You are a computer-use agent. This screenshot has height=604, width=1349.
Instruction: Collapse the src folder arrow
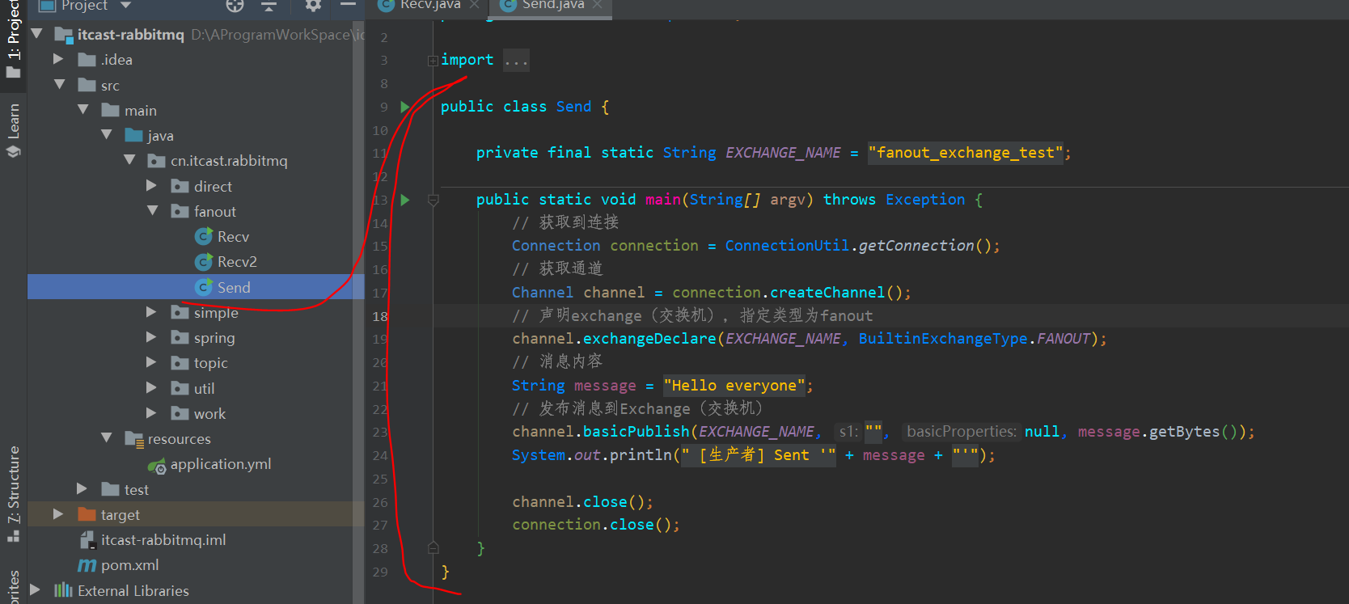60,85
